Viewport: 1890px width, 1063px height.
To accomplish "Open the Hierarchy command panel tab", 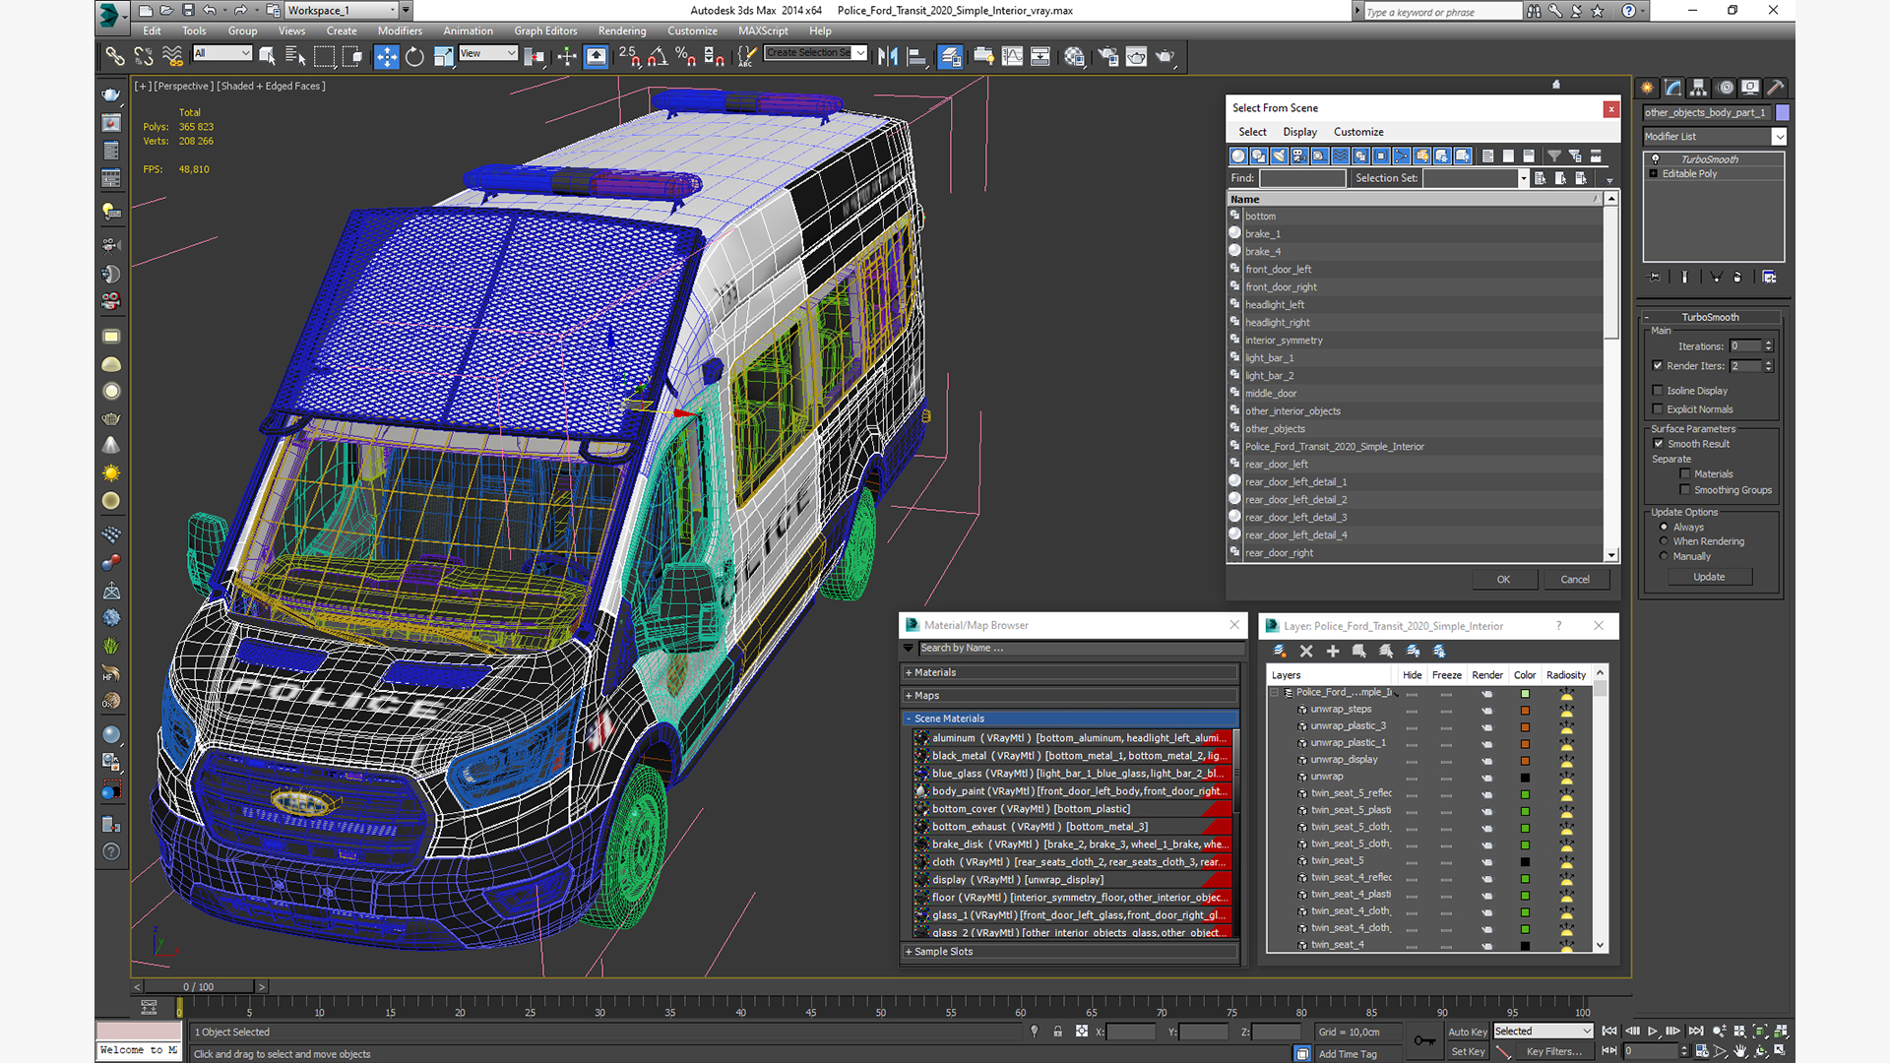I will pyautogui.click(x=1699, y=88).
